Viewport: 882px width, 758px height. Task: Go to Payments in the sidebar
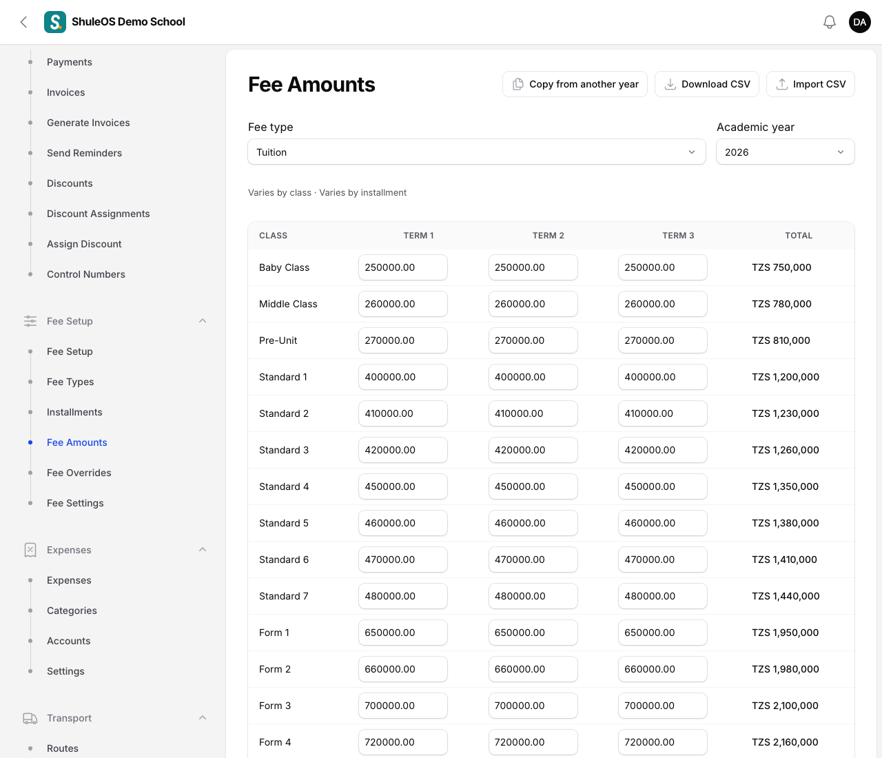coord(70,62)
